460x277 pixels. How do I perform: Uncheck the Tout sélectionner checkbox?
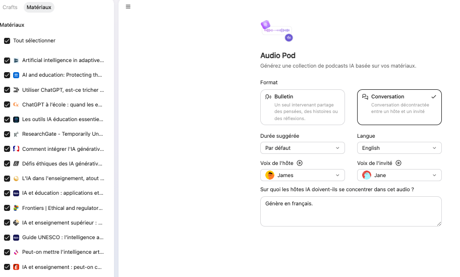click(7, 41)
